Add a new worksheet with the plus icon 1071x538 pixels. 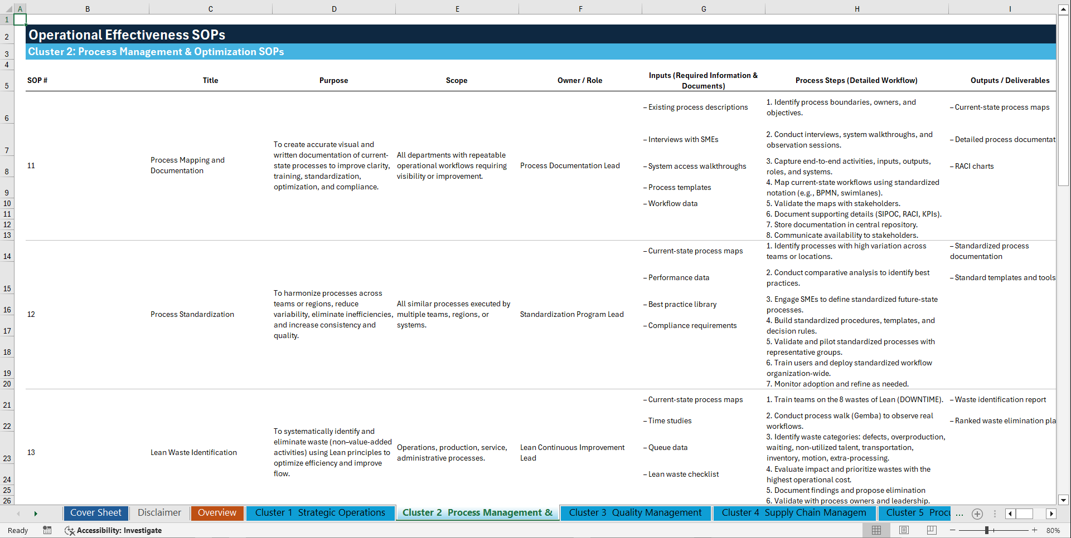coord(977,513)
